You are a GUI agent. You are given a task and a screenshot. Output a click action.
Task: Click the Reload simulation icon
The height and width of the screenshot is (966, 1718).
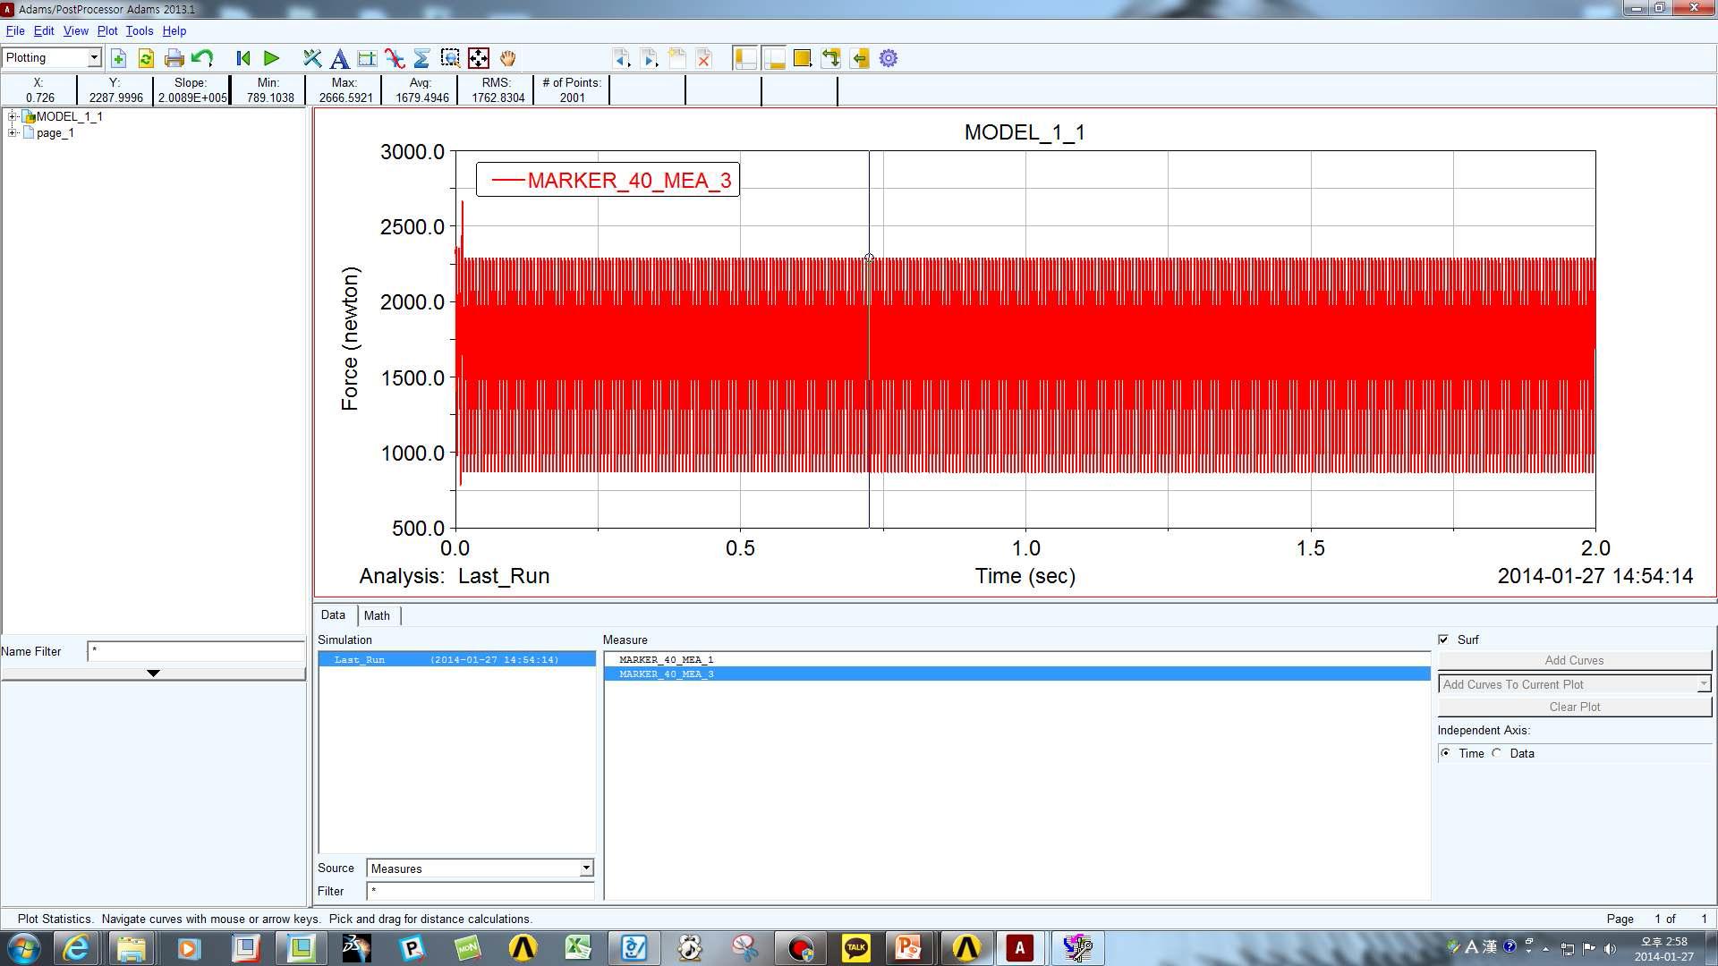[146, 59]
